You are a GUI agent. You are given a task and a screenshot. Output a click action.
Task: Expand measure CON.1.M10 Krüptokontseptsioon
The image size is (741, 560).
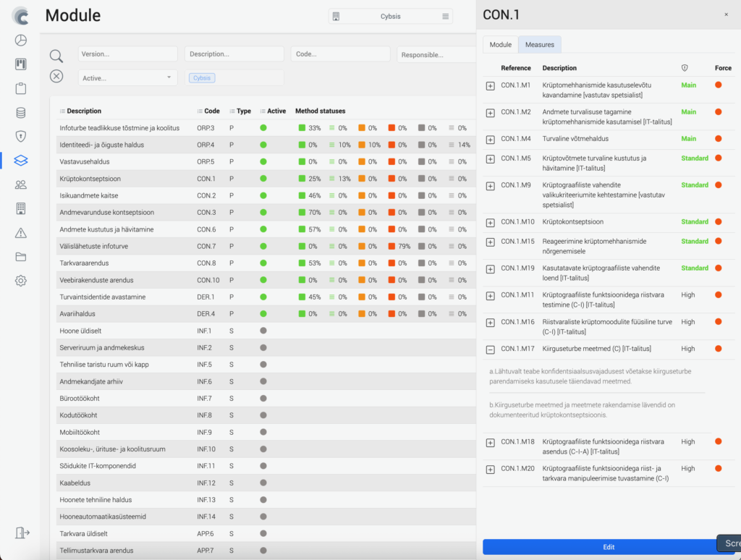(x=490, y=223)
